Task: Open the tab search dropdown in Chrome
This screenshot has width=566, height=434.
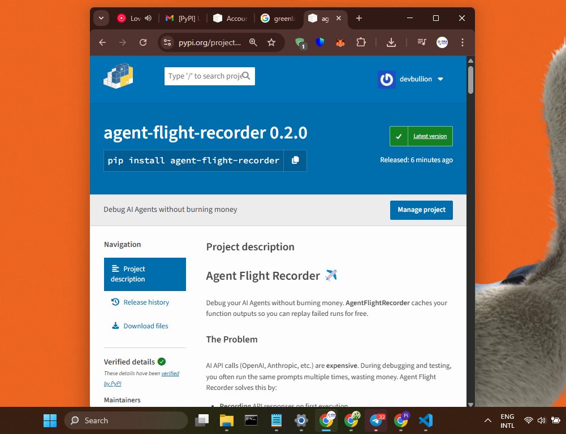Action: (x=101, y=18)
